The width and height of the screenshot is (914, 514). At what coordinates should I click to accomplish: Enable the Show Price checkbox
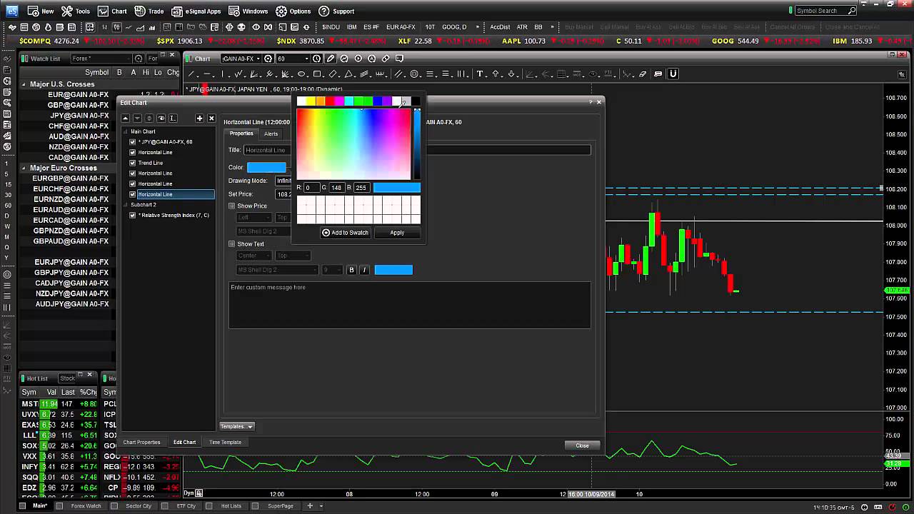pyautogui.click(x=232, y=206)
